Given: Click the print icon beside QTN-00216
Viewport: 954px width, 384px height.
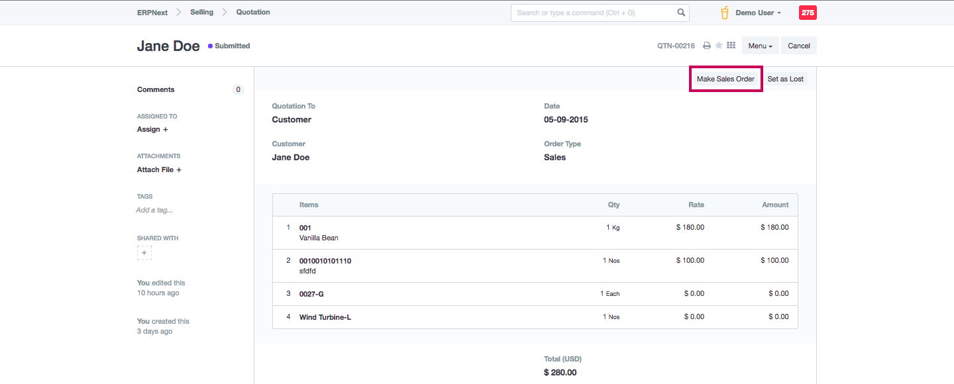Looking at the screenshot, I should [x=707, y=46].
